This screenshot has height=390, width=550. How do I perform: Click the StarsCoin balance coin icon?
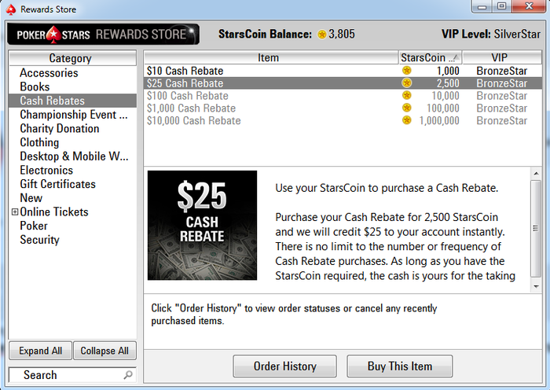(x=321, y=35)
